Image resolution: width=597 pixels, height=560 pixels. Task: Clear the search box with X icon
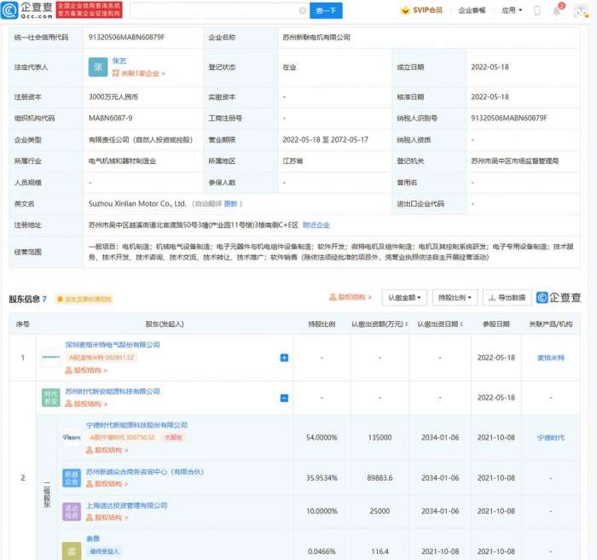(303, 11)
